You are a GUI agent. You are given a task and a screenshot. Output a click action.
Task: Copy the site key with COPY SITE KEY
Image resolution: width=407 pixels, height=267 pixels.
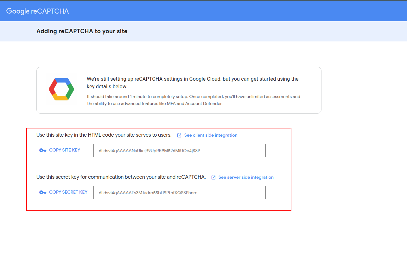(65, 150)
